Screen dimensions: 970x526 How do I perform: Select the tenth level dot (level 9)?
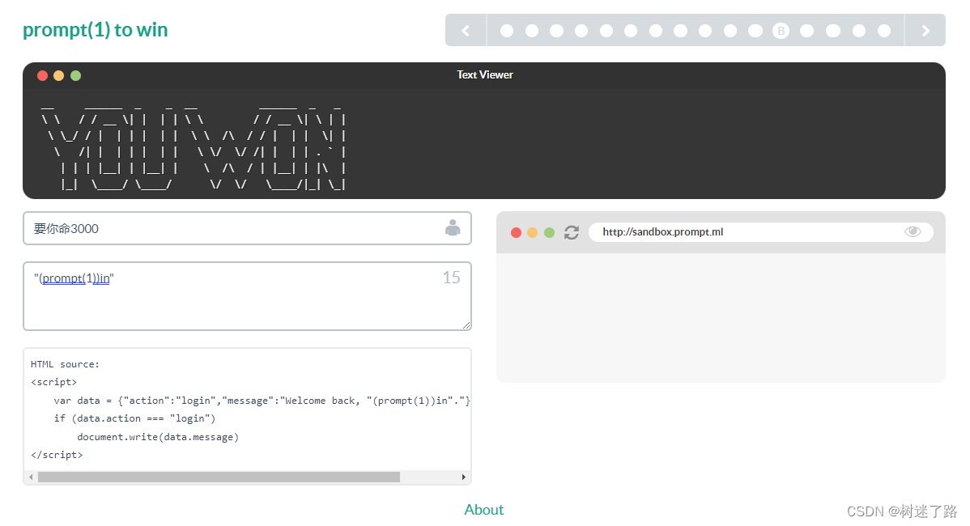coord(730,30)
